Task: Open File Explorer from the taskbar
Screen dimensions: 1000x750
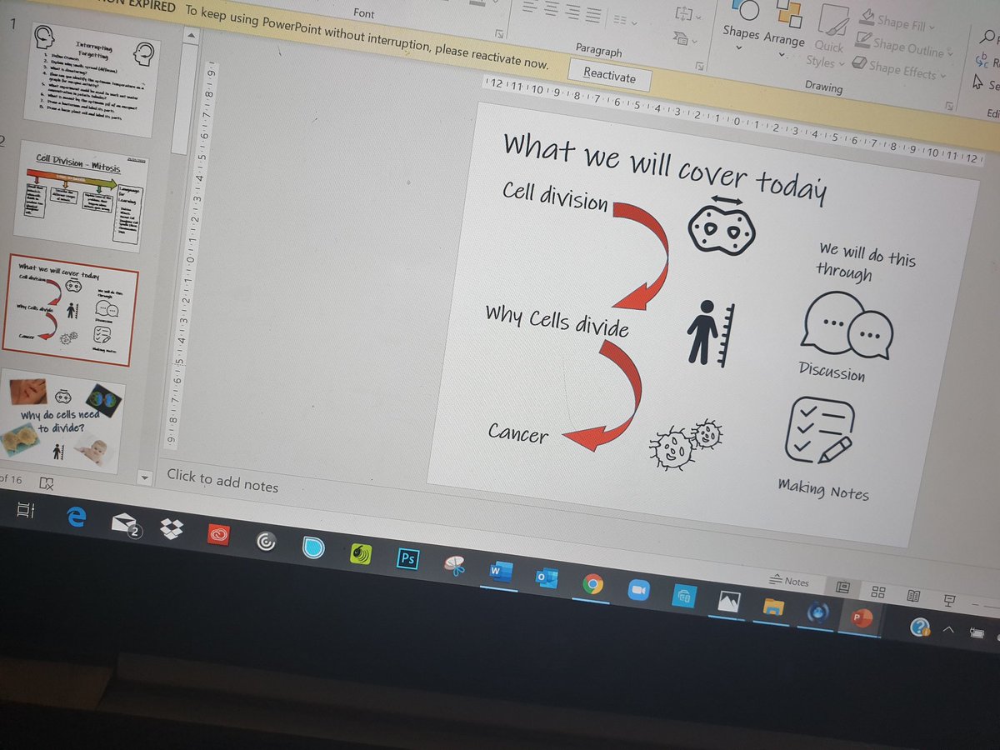Action: pos(772,607)
